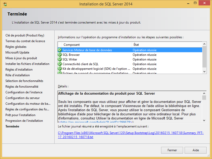Minimize the SQL Server 2014 installer window

tap(188, 3)
